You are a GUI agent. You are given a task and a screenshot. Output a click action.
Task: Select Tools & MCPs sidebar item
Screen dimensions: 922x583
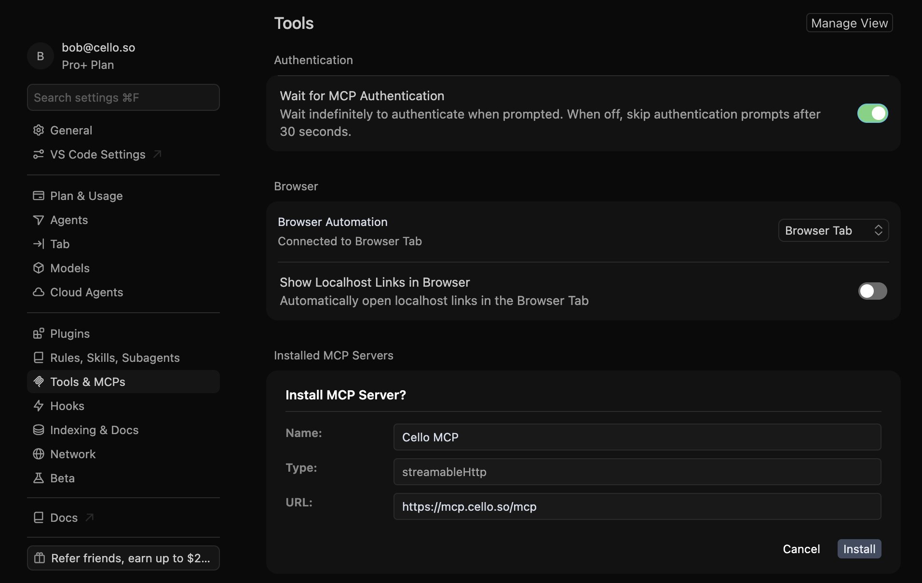[x=123, y=382]
